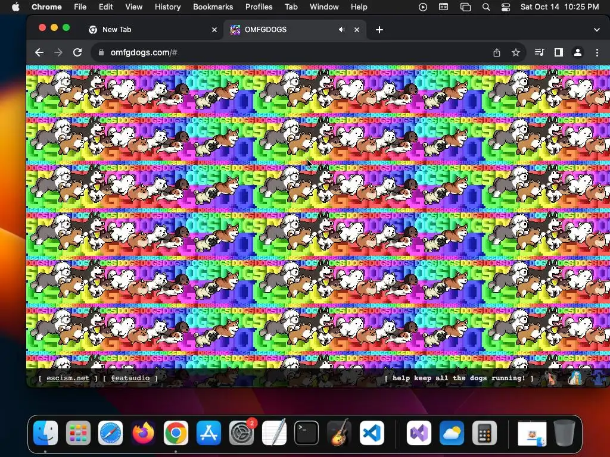
Task: Open the Bookmarks menu
Action: point(213,7)
